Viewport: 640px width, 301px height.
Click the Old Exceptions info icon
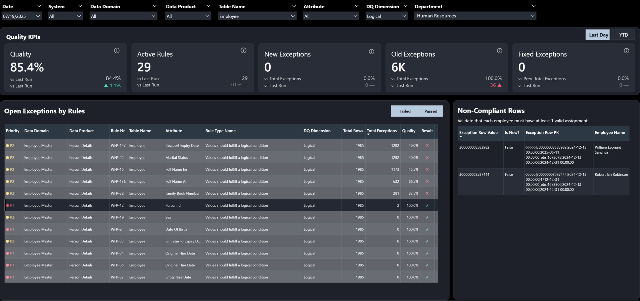pos(499,51)
